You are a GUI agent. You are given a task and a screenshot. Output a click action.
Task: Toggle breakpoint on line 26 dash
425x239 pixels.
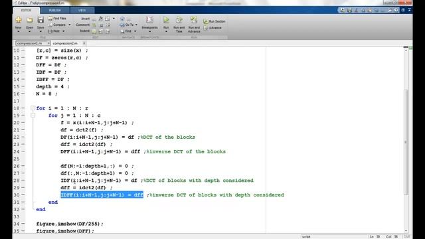23,166
